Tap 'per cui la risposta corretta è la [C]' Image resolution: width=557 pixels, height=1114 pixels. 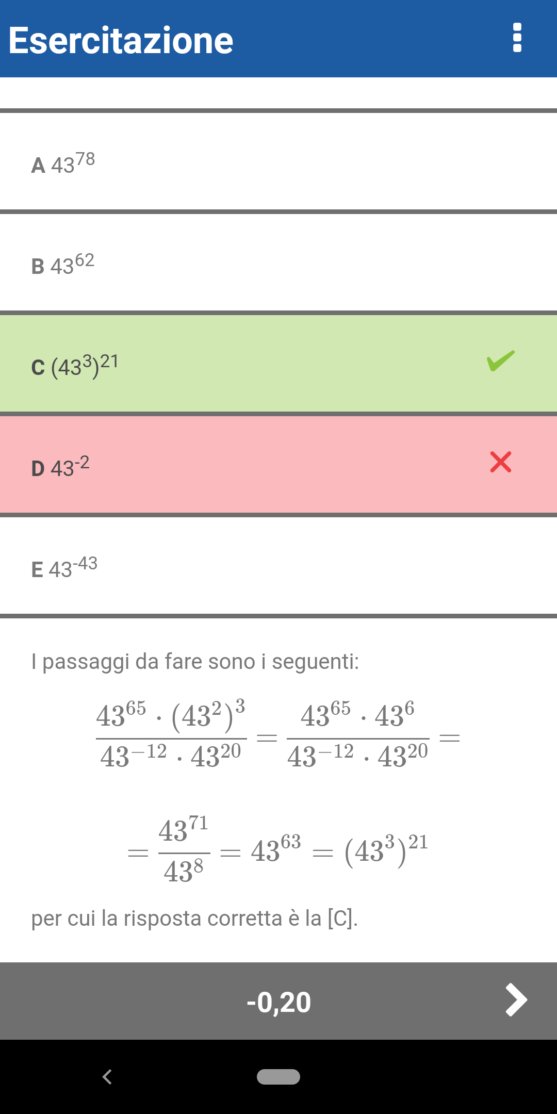coord(194,919)
